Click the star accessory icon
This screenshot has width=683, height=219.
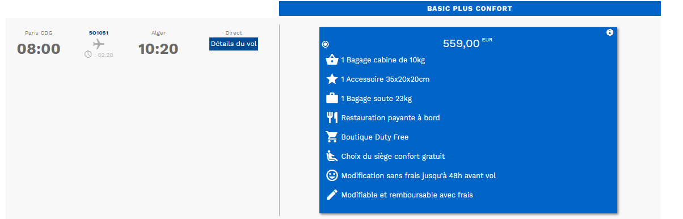[x=332, y=79]
